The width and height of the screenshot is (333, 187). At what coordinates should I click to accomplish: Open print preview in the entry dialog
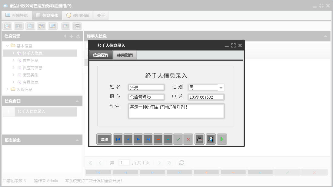point(211,139)
